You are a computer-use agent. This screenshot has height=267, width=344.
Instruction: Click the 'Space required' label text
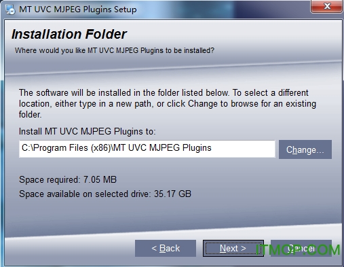click(x=50, y=179)
